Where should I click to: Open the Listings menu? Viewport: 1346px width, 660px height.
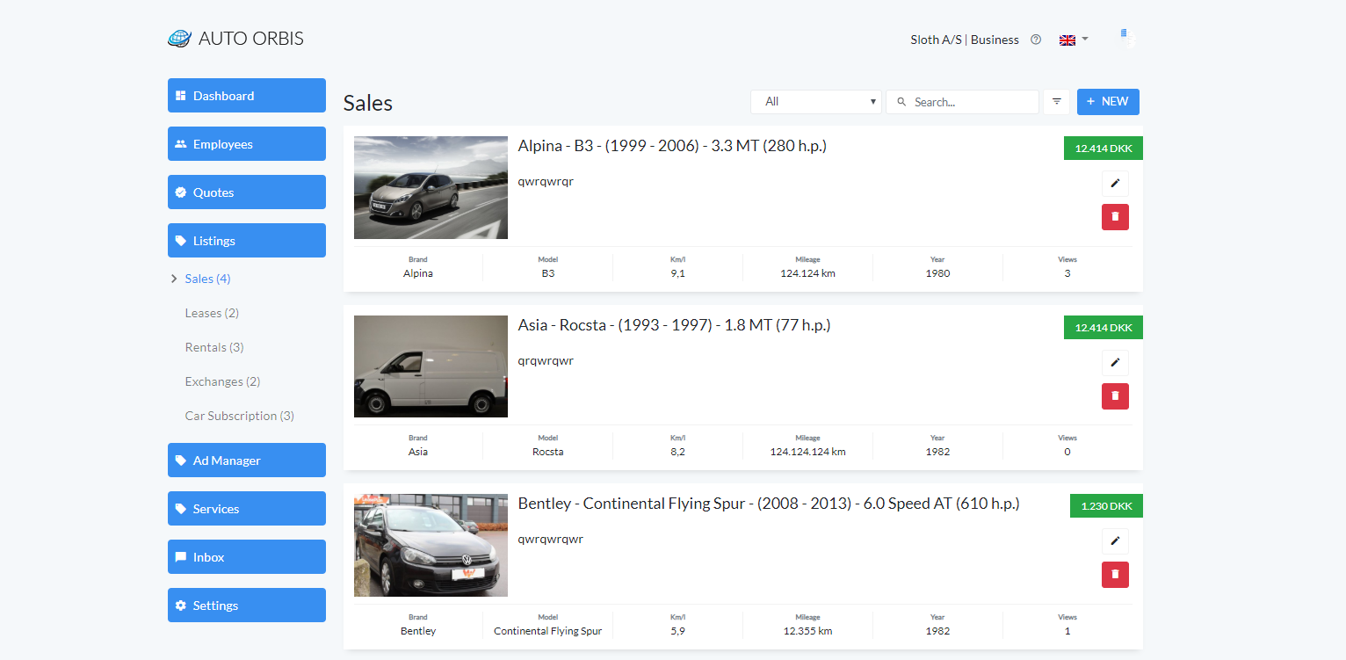(247, 241)
